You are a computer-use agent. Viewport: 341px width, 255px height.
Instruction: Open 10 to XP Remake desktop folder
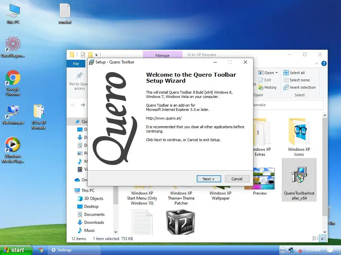[39, 117]
